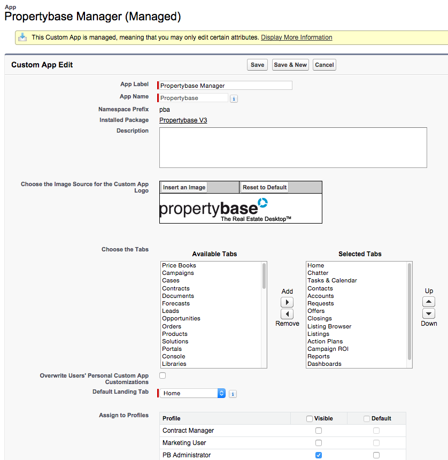Select Documents in Available Tabs

click(178, 296)
